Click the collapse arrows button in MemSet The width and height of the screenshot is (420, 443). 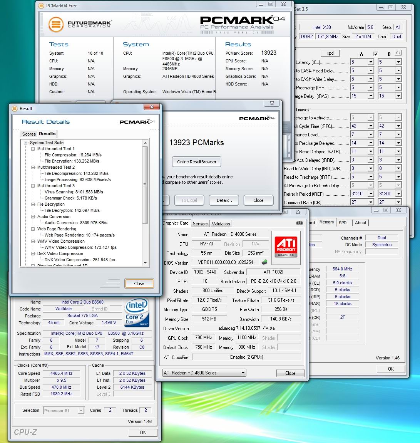coord(398,53)
